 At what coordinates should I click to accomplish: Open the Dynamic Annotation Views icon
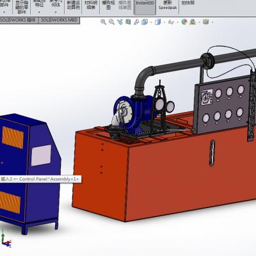tap(136, 22)
